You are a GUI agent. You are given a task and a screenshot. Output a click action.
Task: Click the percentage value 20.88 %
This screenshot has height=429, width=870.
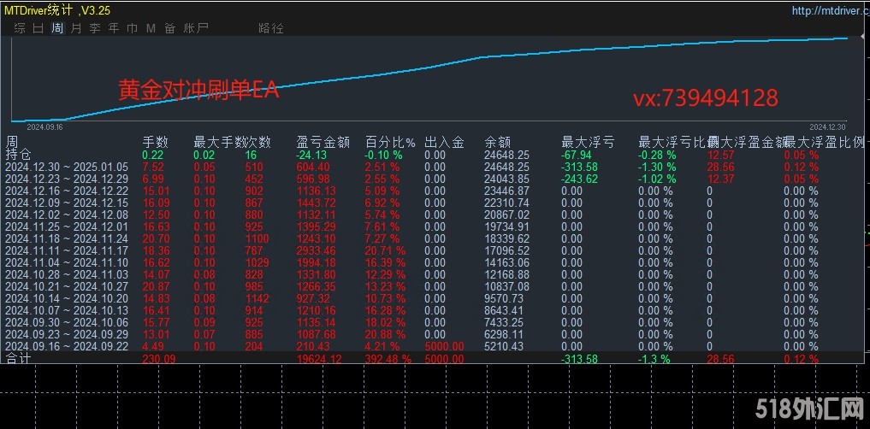[x=385, y=334]
